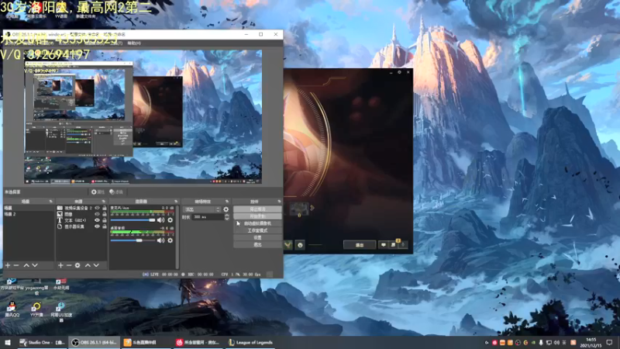Pop out the Sources dock icon

pyautogui.click(x=104, y=202)
